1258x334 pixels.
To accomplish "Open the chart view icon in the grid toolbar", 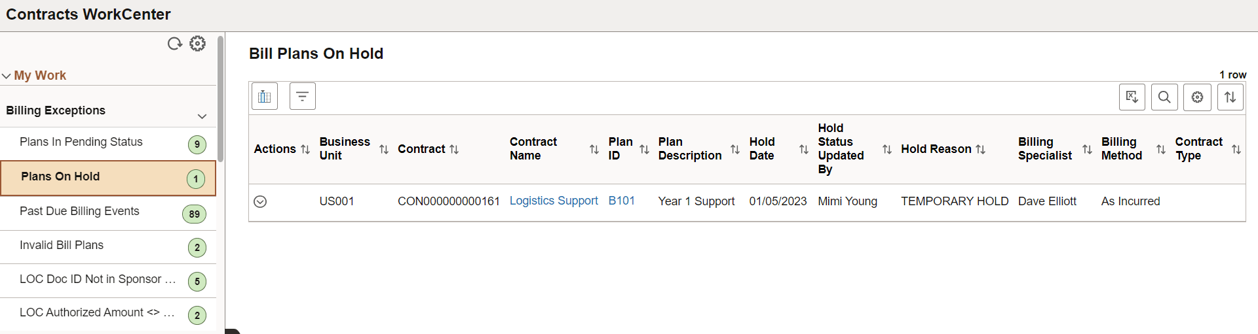I will [x=265, y=97].
